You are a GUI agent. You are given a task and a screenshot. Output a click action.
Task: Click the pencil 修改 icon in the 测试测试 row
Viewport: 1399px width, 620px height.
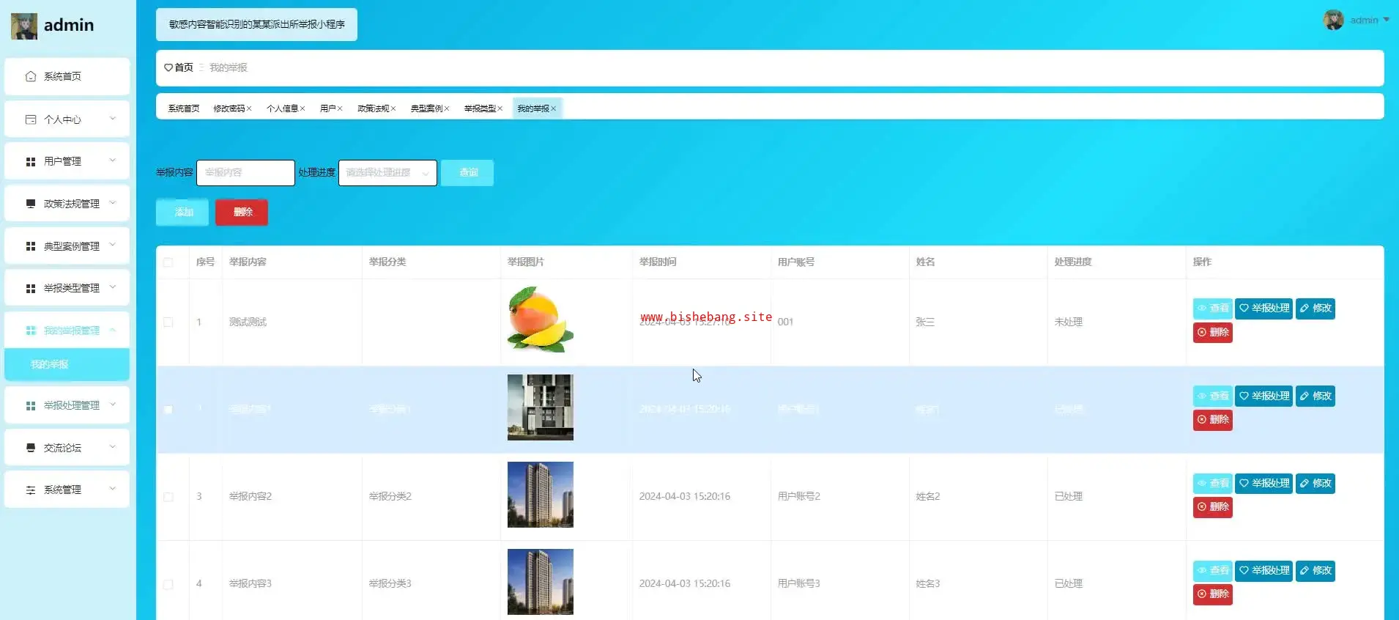1305,308
